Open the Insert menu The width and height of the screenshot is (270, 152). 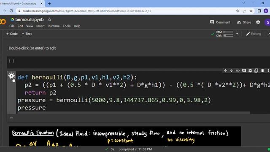pos(40,26)
